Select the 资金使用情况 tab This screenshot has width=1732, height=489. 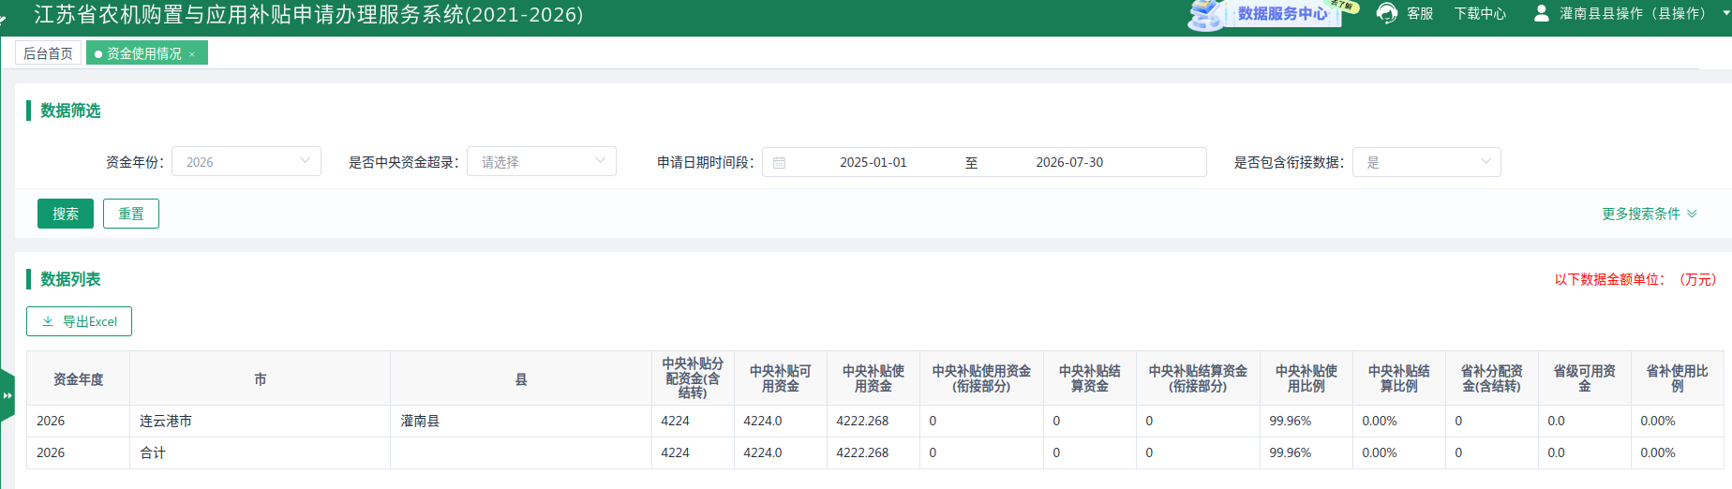[x=143, y=53]
